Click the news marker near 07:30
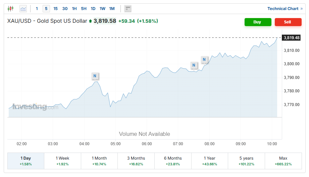 point(194,65)
